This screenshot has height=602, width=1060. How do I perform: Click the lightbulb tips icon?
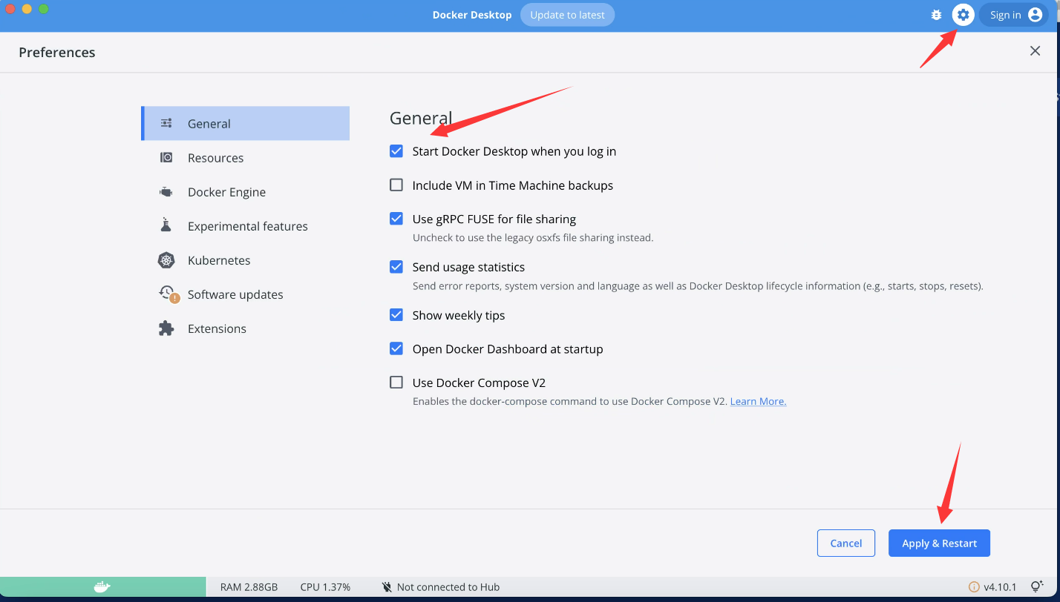click(1037, 587)
